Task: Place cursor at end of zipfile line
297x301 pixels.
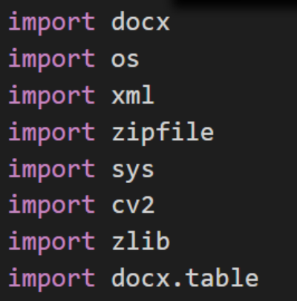Action: (x=215, y=133)
